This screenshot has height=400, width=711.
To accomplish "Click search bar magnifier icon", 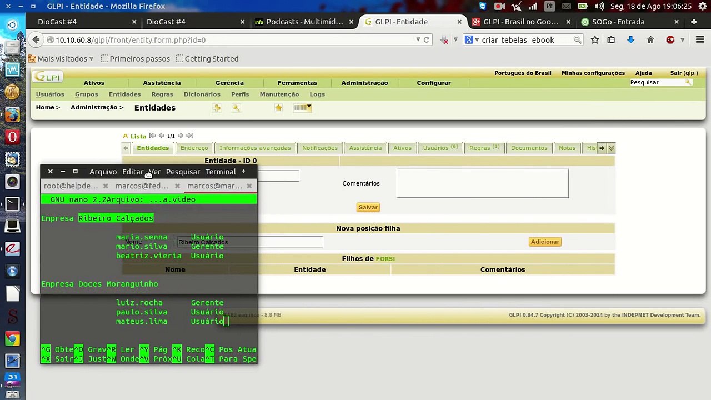I will pyautogui.click(x=578, y=40).
